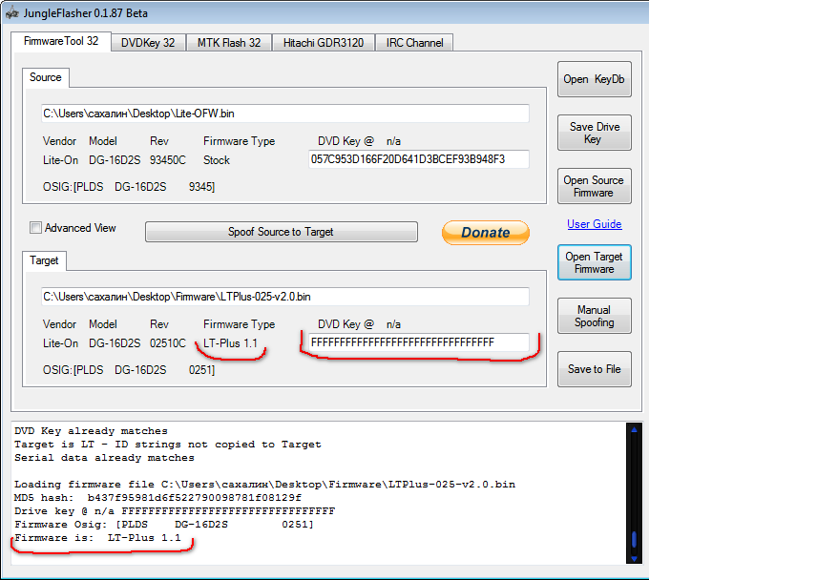This screenshot has width=817, height=580.
Task: Select the Target group tab
Action: coord(44,260)
